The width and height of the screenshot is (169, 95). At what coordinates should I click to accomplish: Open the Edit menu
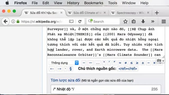tap(46, 3)
